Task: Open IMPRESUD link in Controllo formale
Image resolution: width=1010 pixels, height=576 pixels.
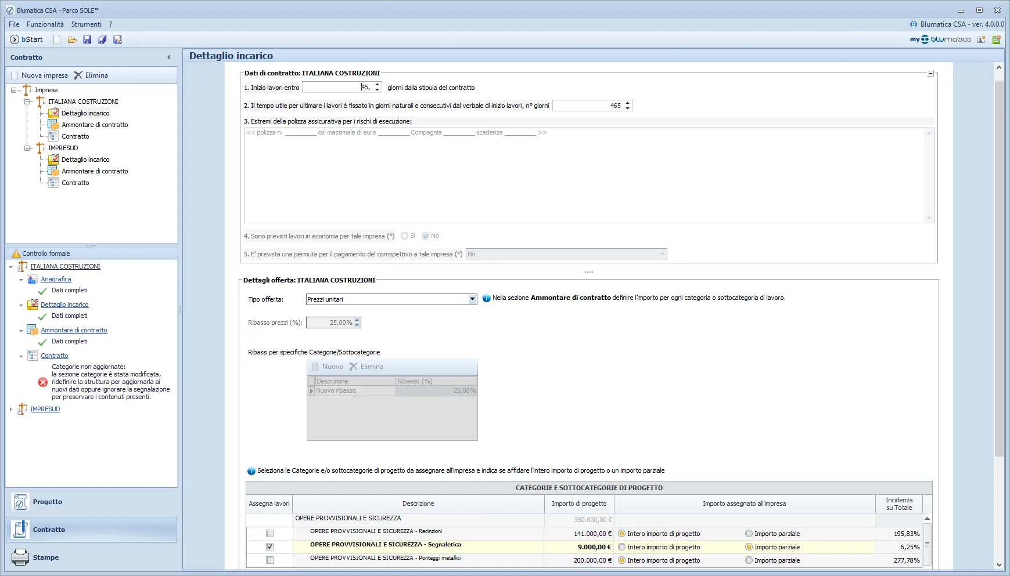Action: [45, 409]
